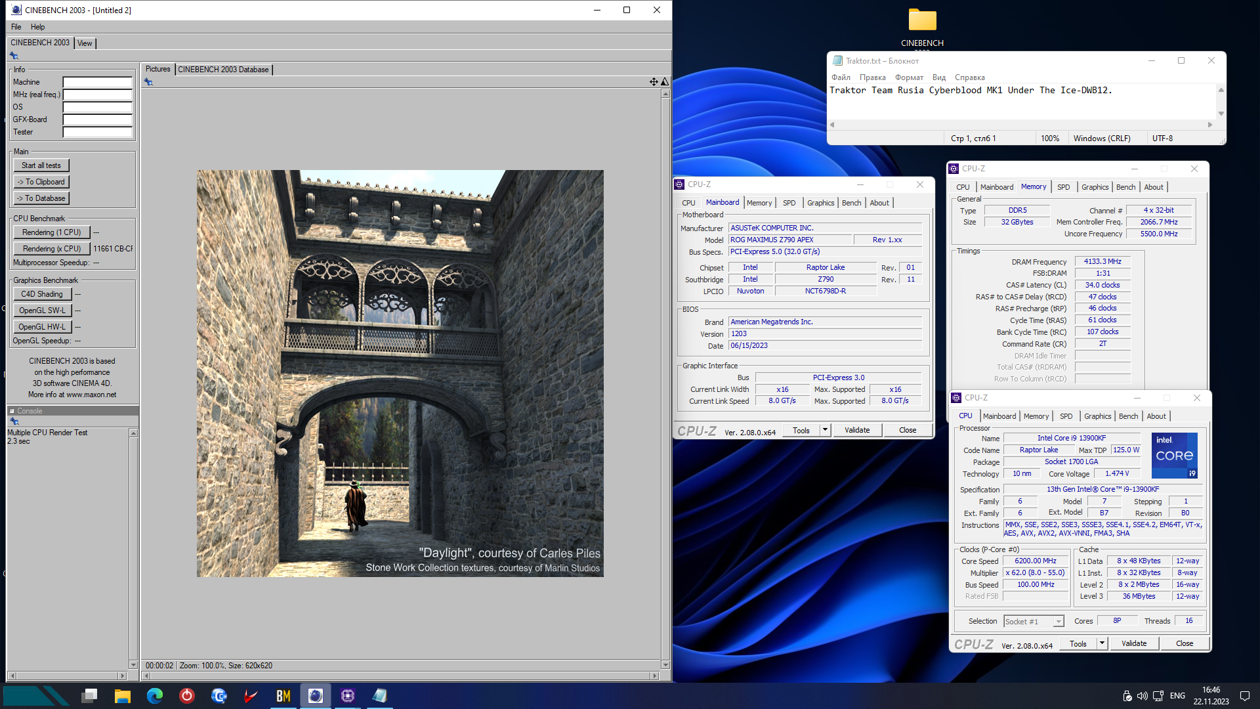Open Формат menu in Notepad
The image size is (1260, 709).
point(909,77)
